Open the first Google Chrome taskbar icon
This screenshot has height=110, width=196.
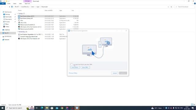pyautogui.click(x=62, y=108)
